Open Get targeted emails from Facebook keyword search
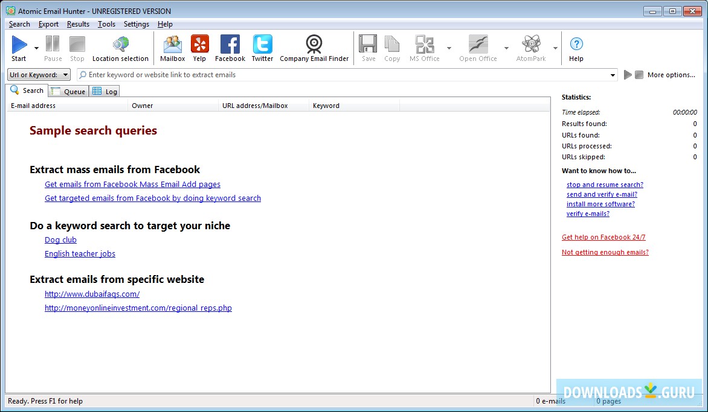708x412 pixels. tap(153, 198)
